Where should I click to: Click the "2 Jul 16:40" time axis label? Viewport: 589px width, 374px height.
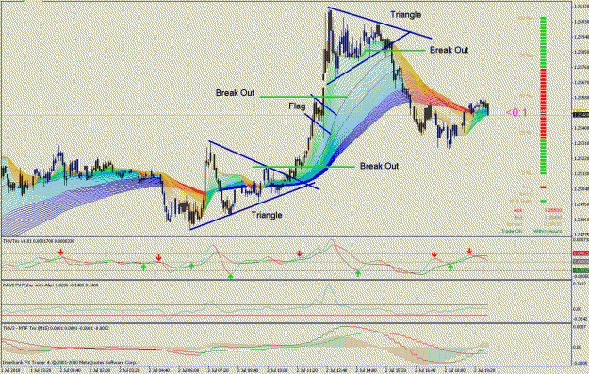424,370
